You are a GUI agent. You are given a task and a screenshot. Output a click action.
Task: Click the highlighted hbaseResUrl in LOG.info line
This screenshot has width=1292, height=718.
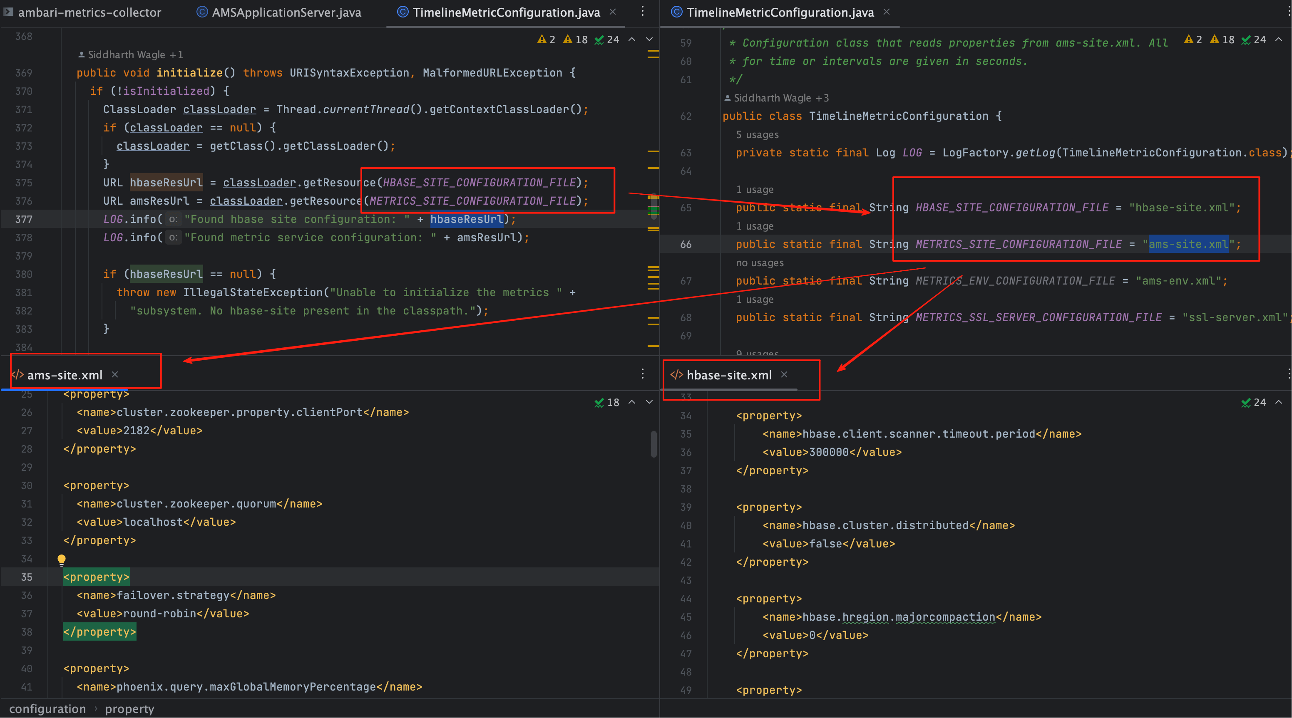(467, 219)
